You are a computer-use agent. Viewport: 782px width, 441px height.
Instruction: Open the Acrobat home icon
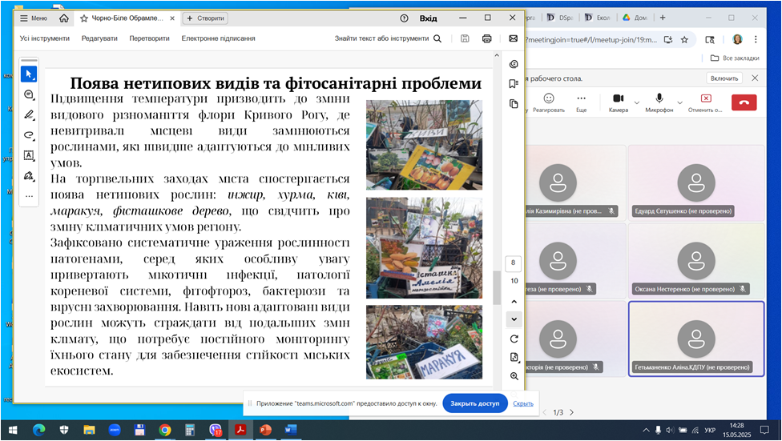[x=64, y=18]
